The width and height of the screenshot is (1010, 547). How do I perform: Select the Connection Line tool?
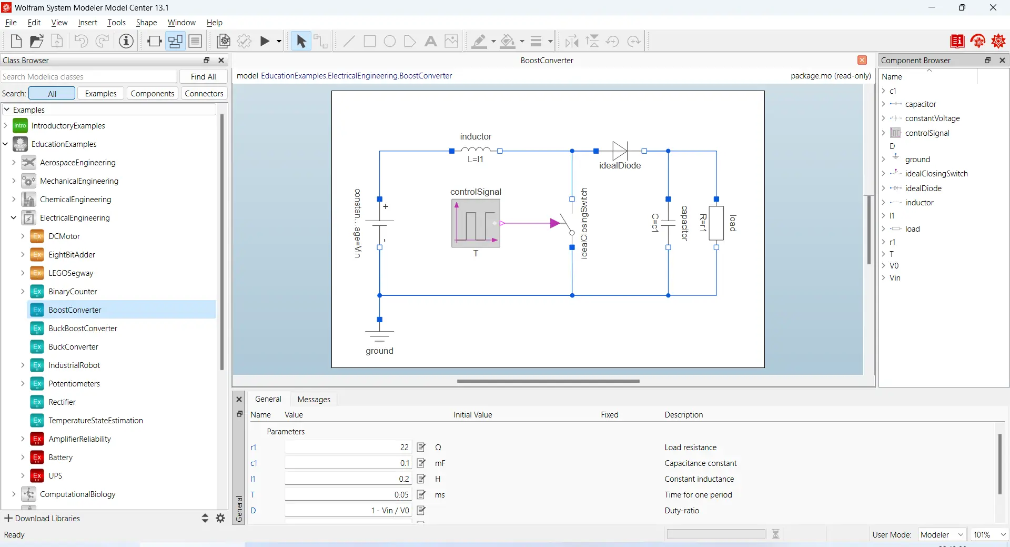[320, 41]
